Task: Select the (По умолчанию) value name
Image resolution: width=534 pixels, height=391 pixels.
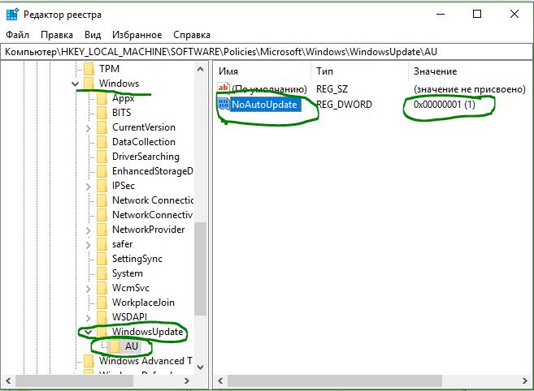Action: pos(269,89)
